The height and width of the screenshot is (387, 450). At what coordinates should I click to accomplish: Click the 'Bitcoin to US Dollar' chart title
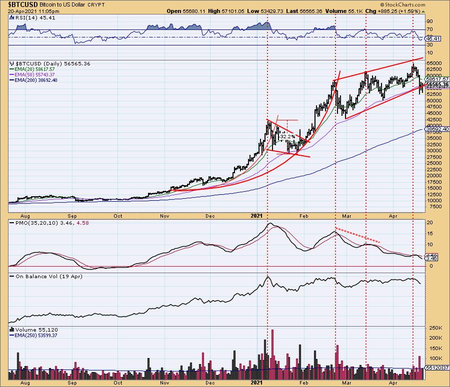pos(62,4)
